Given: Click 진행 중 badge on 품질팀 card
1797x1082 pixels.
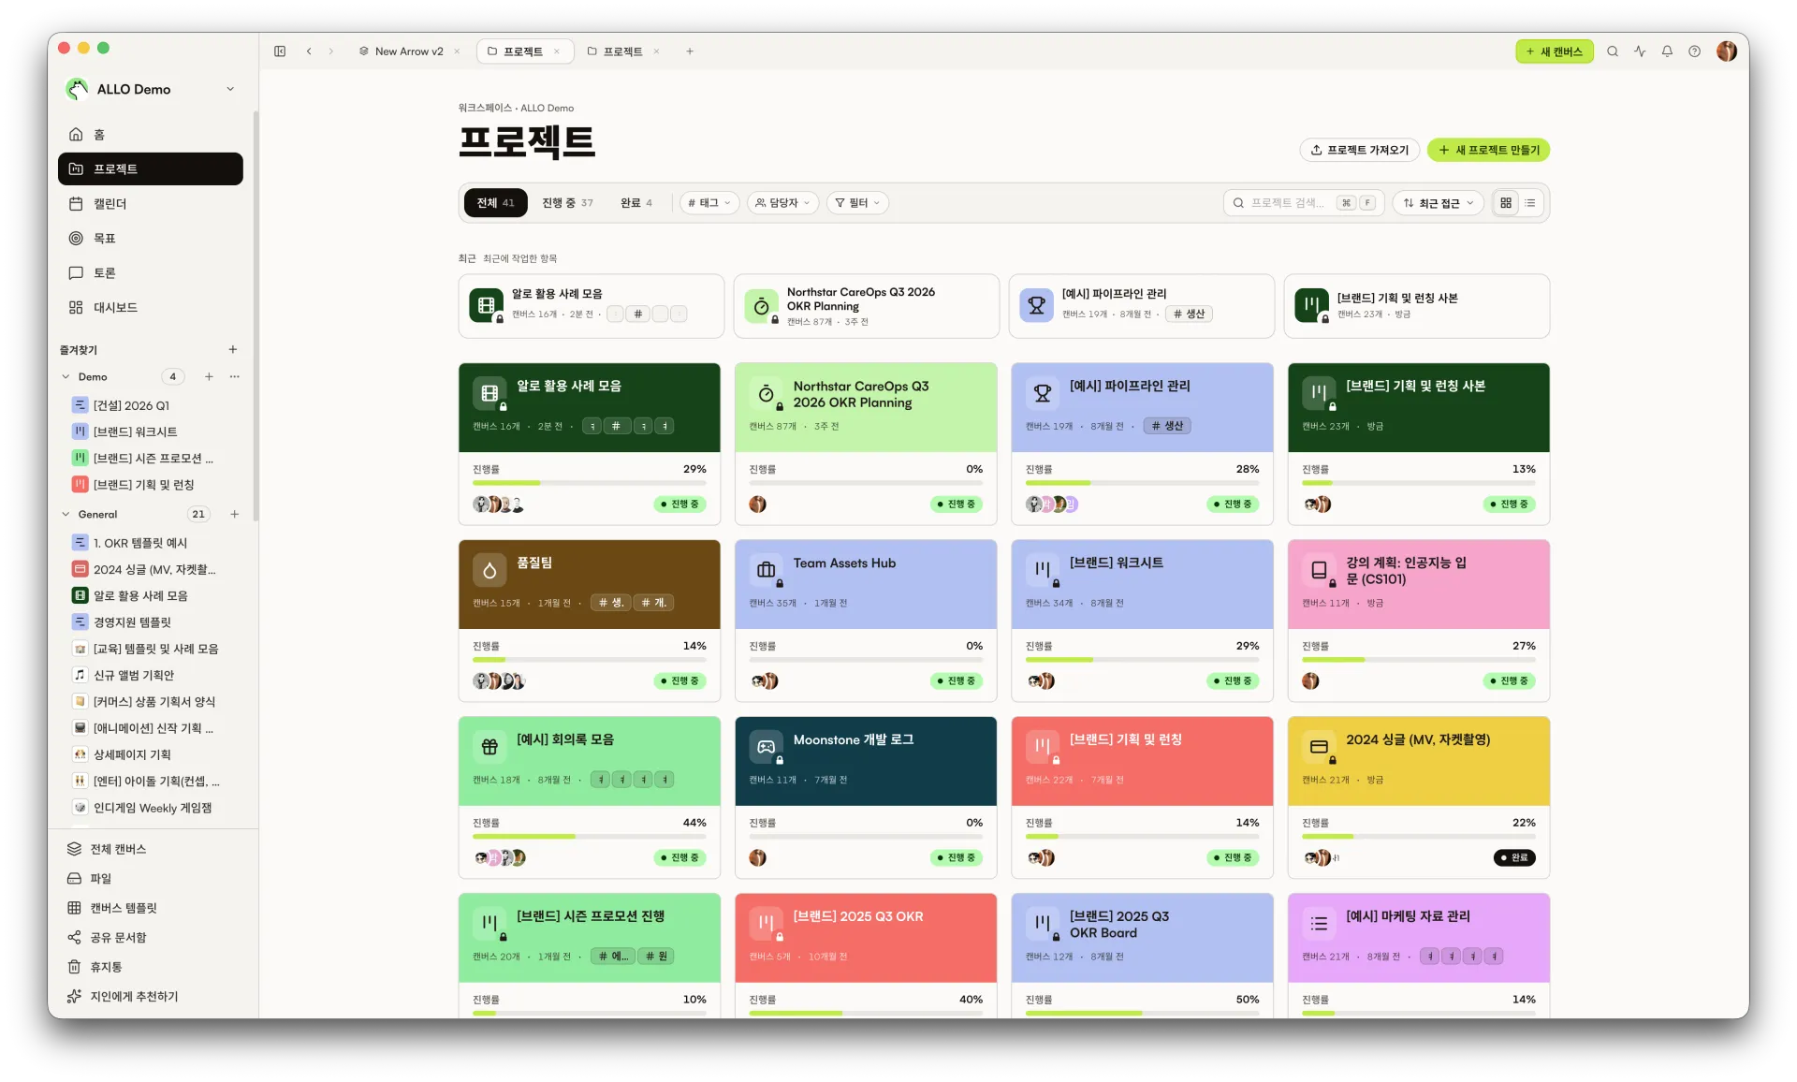Looking at the screenshot, I should point(679,680).
